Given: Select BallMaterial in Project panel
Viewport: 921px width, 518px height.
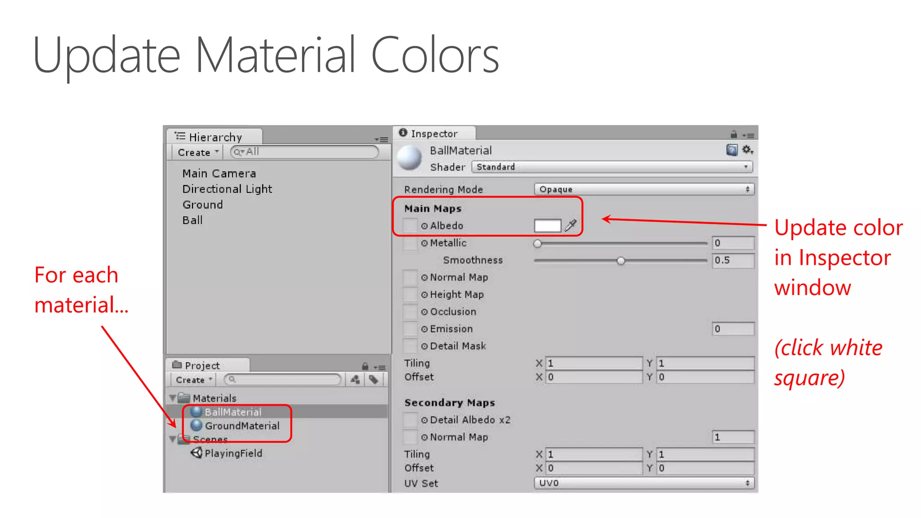Looking at the screenshot, I should coord(233,412).
